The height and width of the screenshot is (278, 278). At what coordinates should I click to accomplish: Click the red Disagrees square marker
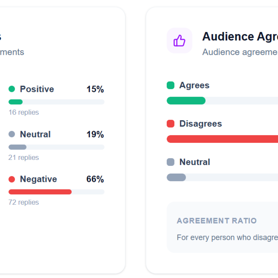point(170,124)
